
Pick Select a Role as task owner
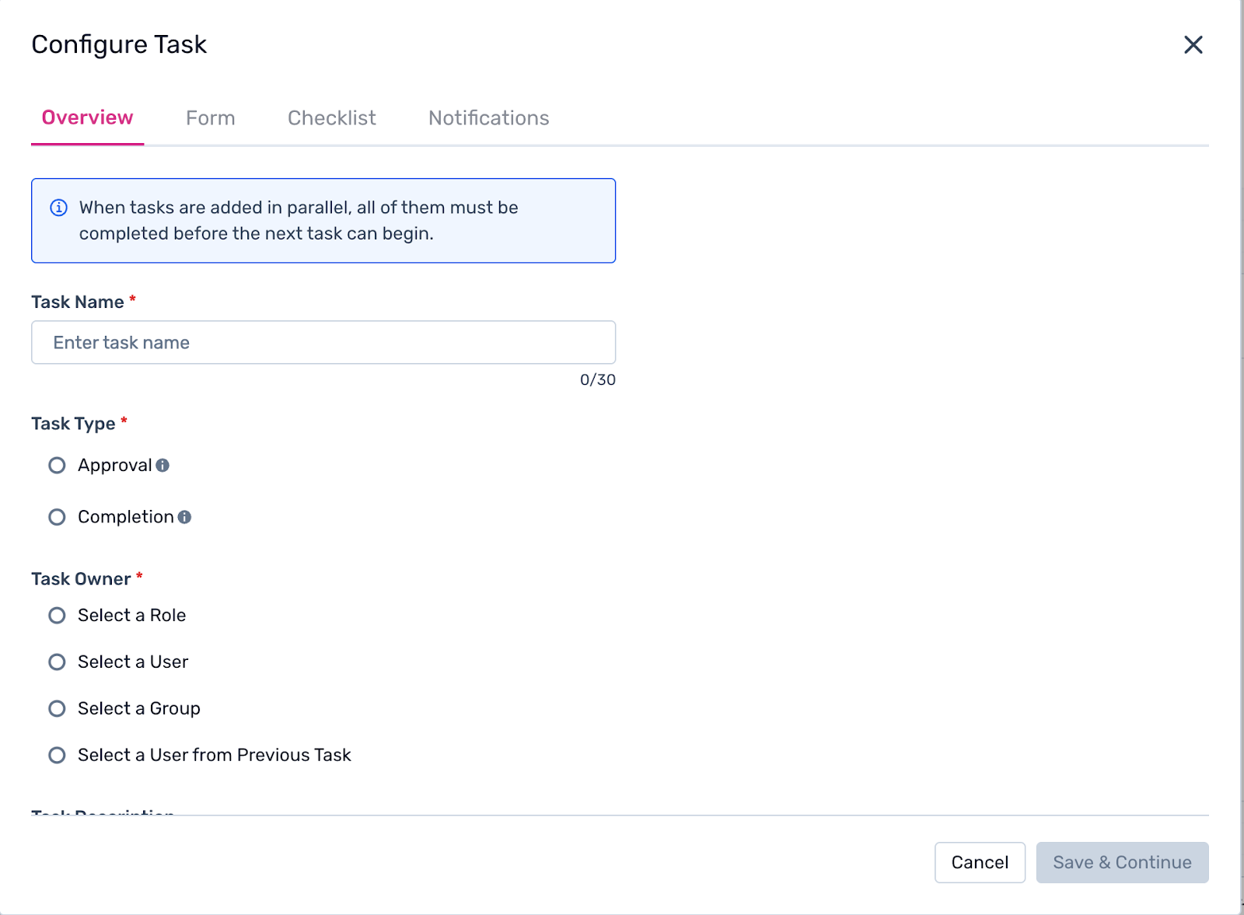(x=57, y=616)
